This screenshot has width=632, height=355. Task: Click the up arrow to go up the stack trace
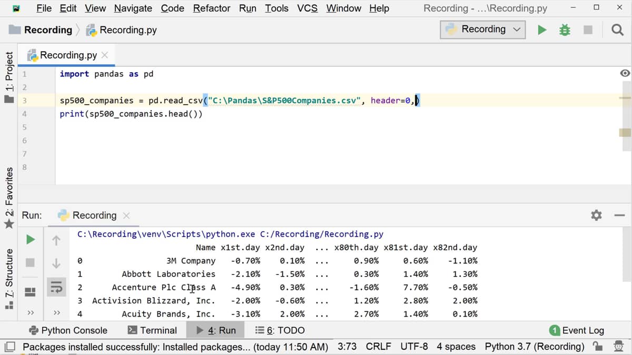[56, 240]
